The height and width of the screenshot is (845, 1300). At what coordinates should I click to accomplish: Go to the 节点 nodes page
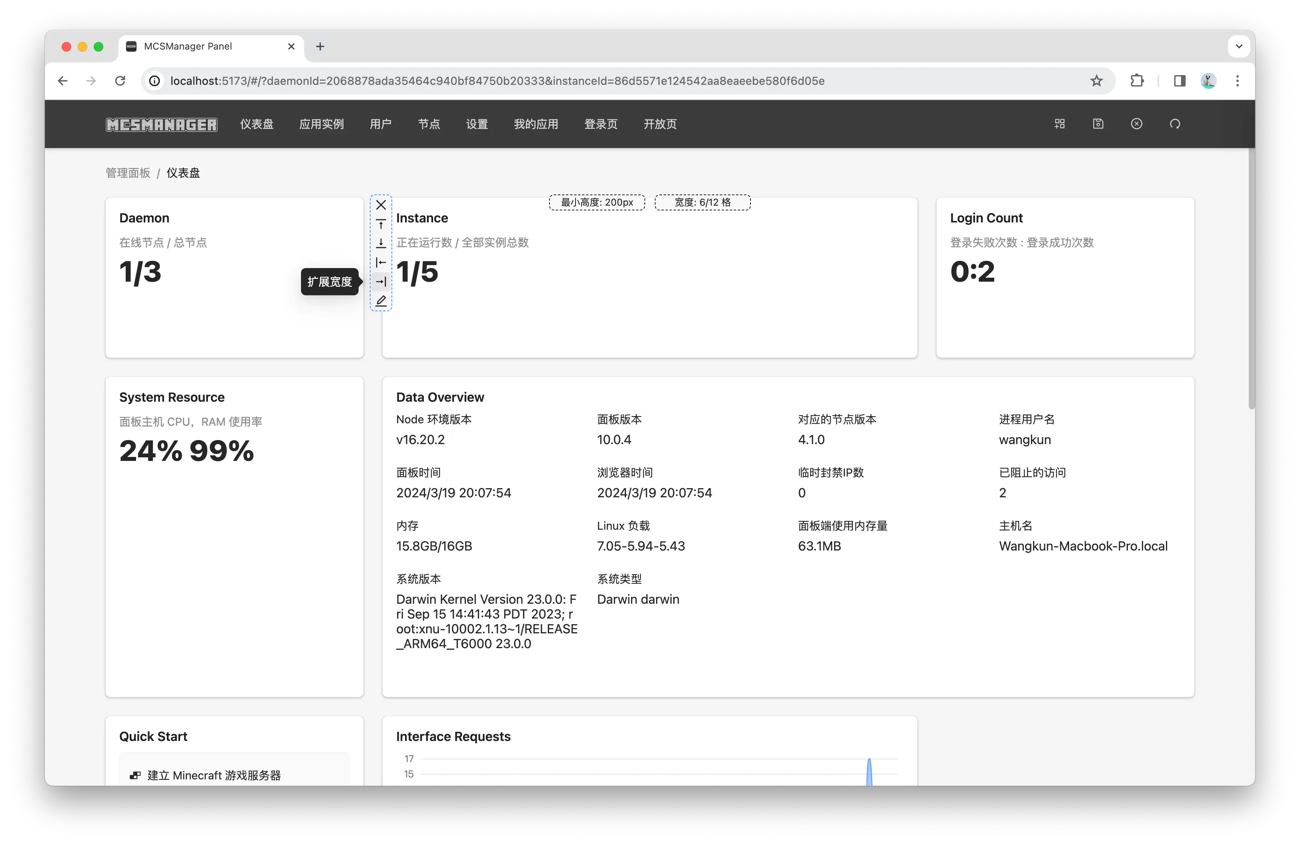point(429,124)
